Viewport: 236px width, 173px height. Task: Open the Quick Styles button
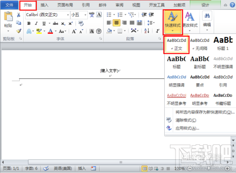173,22
